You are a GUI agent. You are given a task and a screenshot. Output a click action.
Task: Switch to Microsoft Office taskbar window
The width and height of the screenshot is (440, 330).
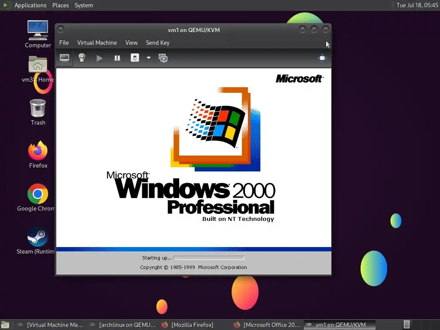point(267,325)
